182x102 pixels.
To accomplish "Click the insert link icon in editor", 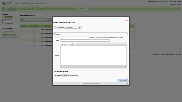I will point(72,44).
